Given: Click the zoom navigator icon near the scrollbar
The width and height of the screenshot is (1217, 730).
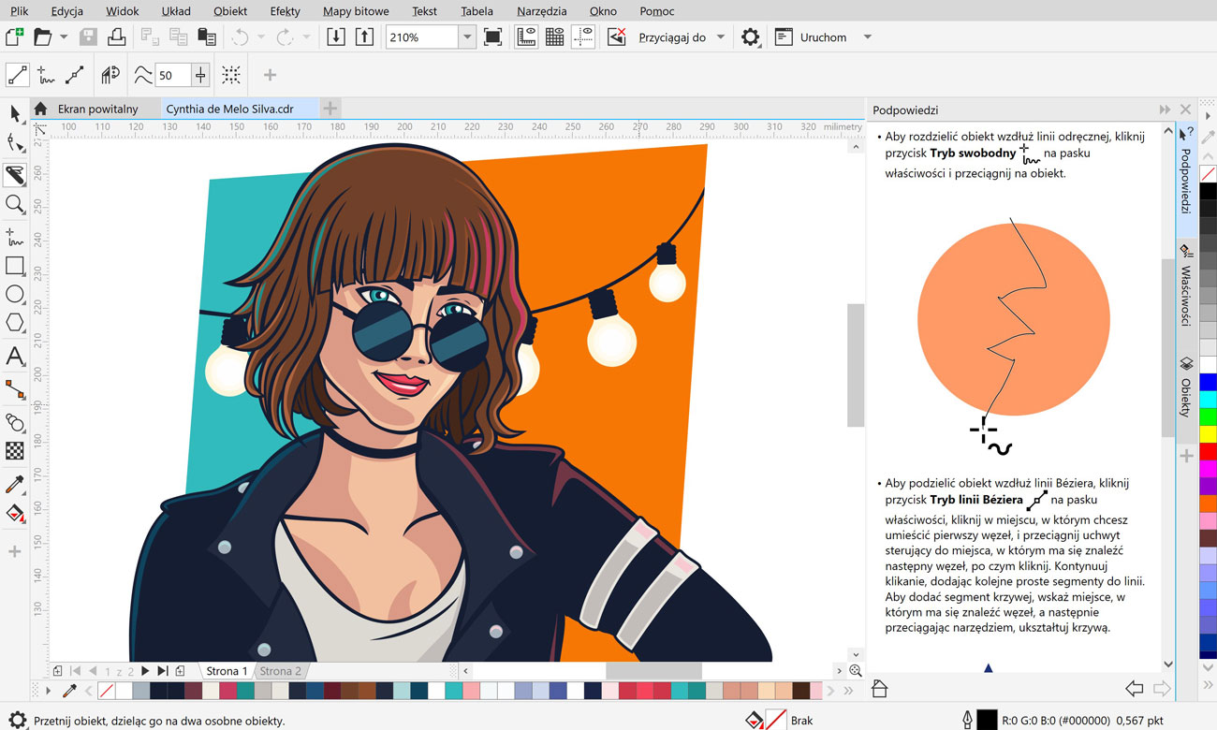Looking at the screenshot, I should pyautogui.click(x=856, y=671).
